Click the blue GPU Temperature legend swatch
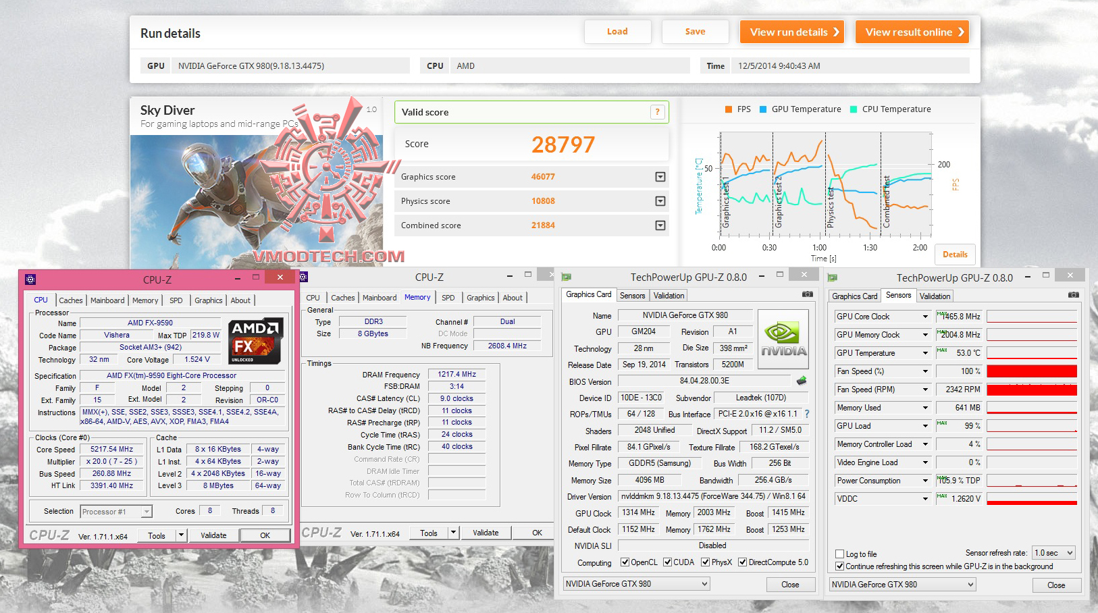 (x=763, y=109)
